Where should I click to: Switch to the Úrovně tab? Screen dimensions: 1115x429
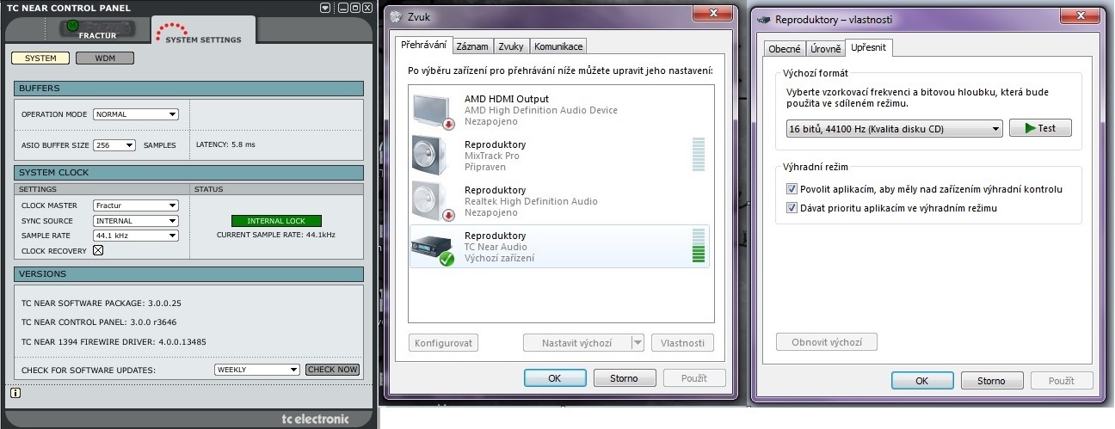[825, 50]
